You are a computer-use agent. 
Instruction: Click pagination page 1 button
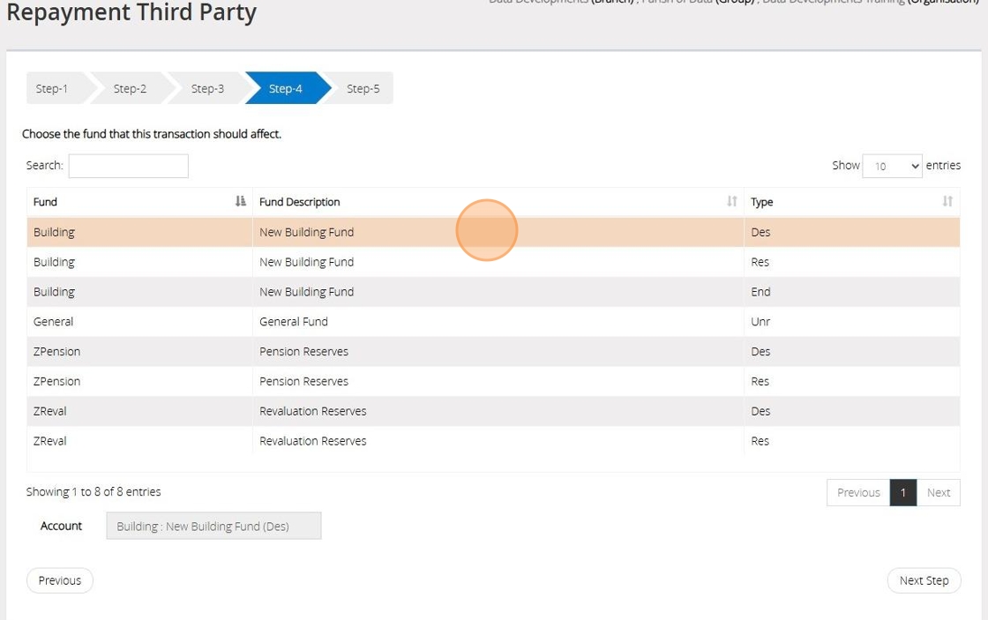click(902, 493)
